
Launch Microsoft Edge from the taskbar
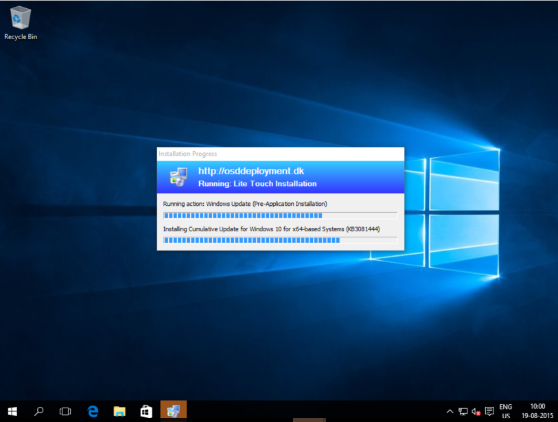(93, 411)
